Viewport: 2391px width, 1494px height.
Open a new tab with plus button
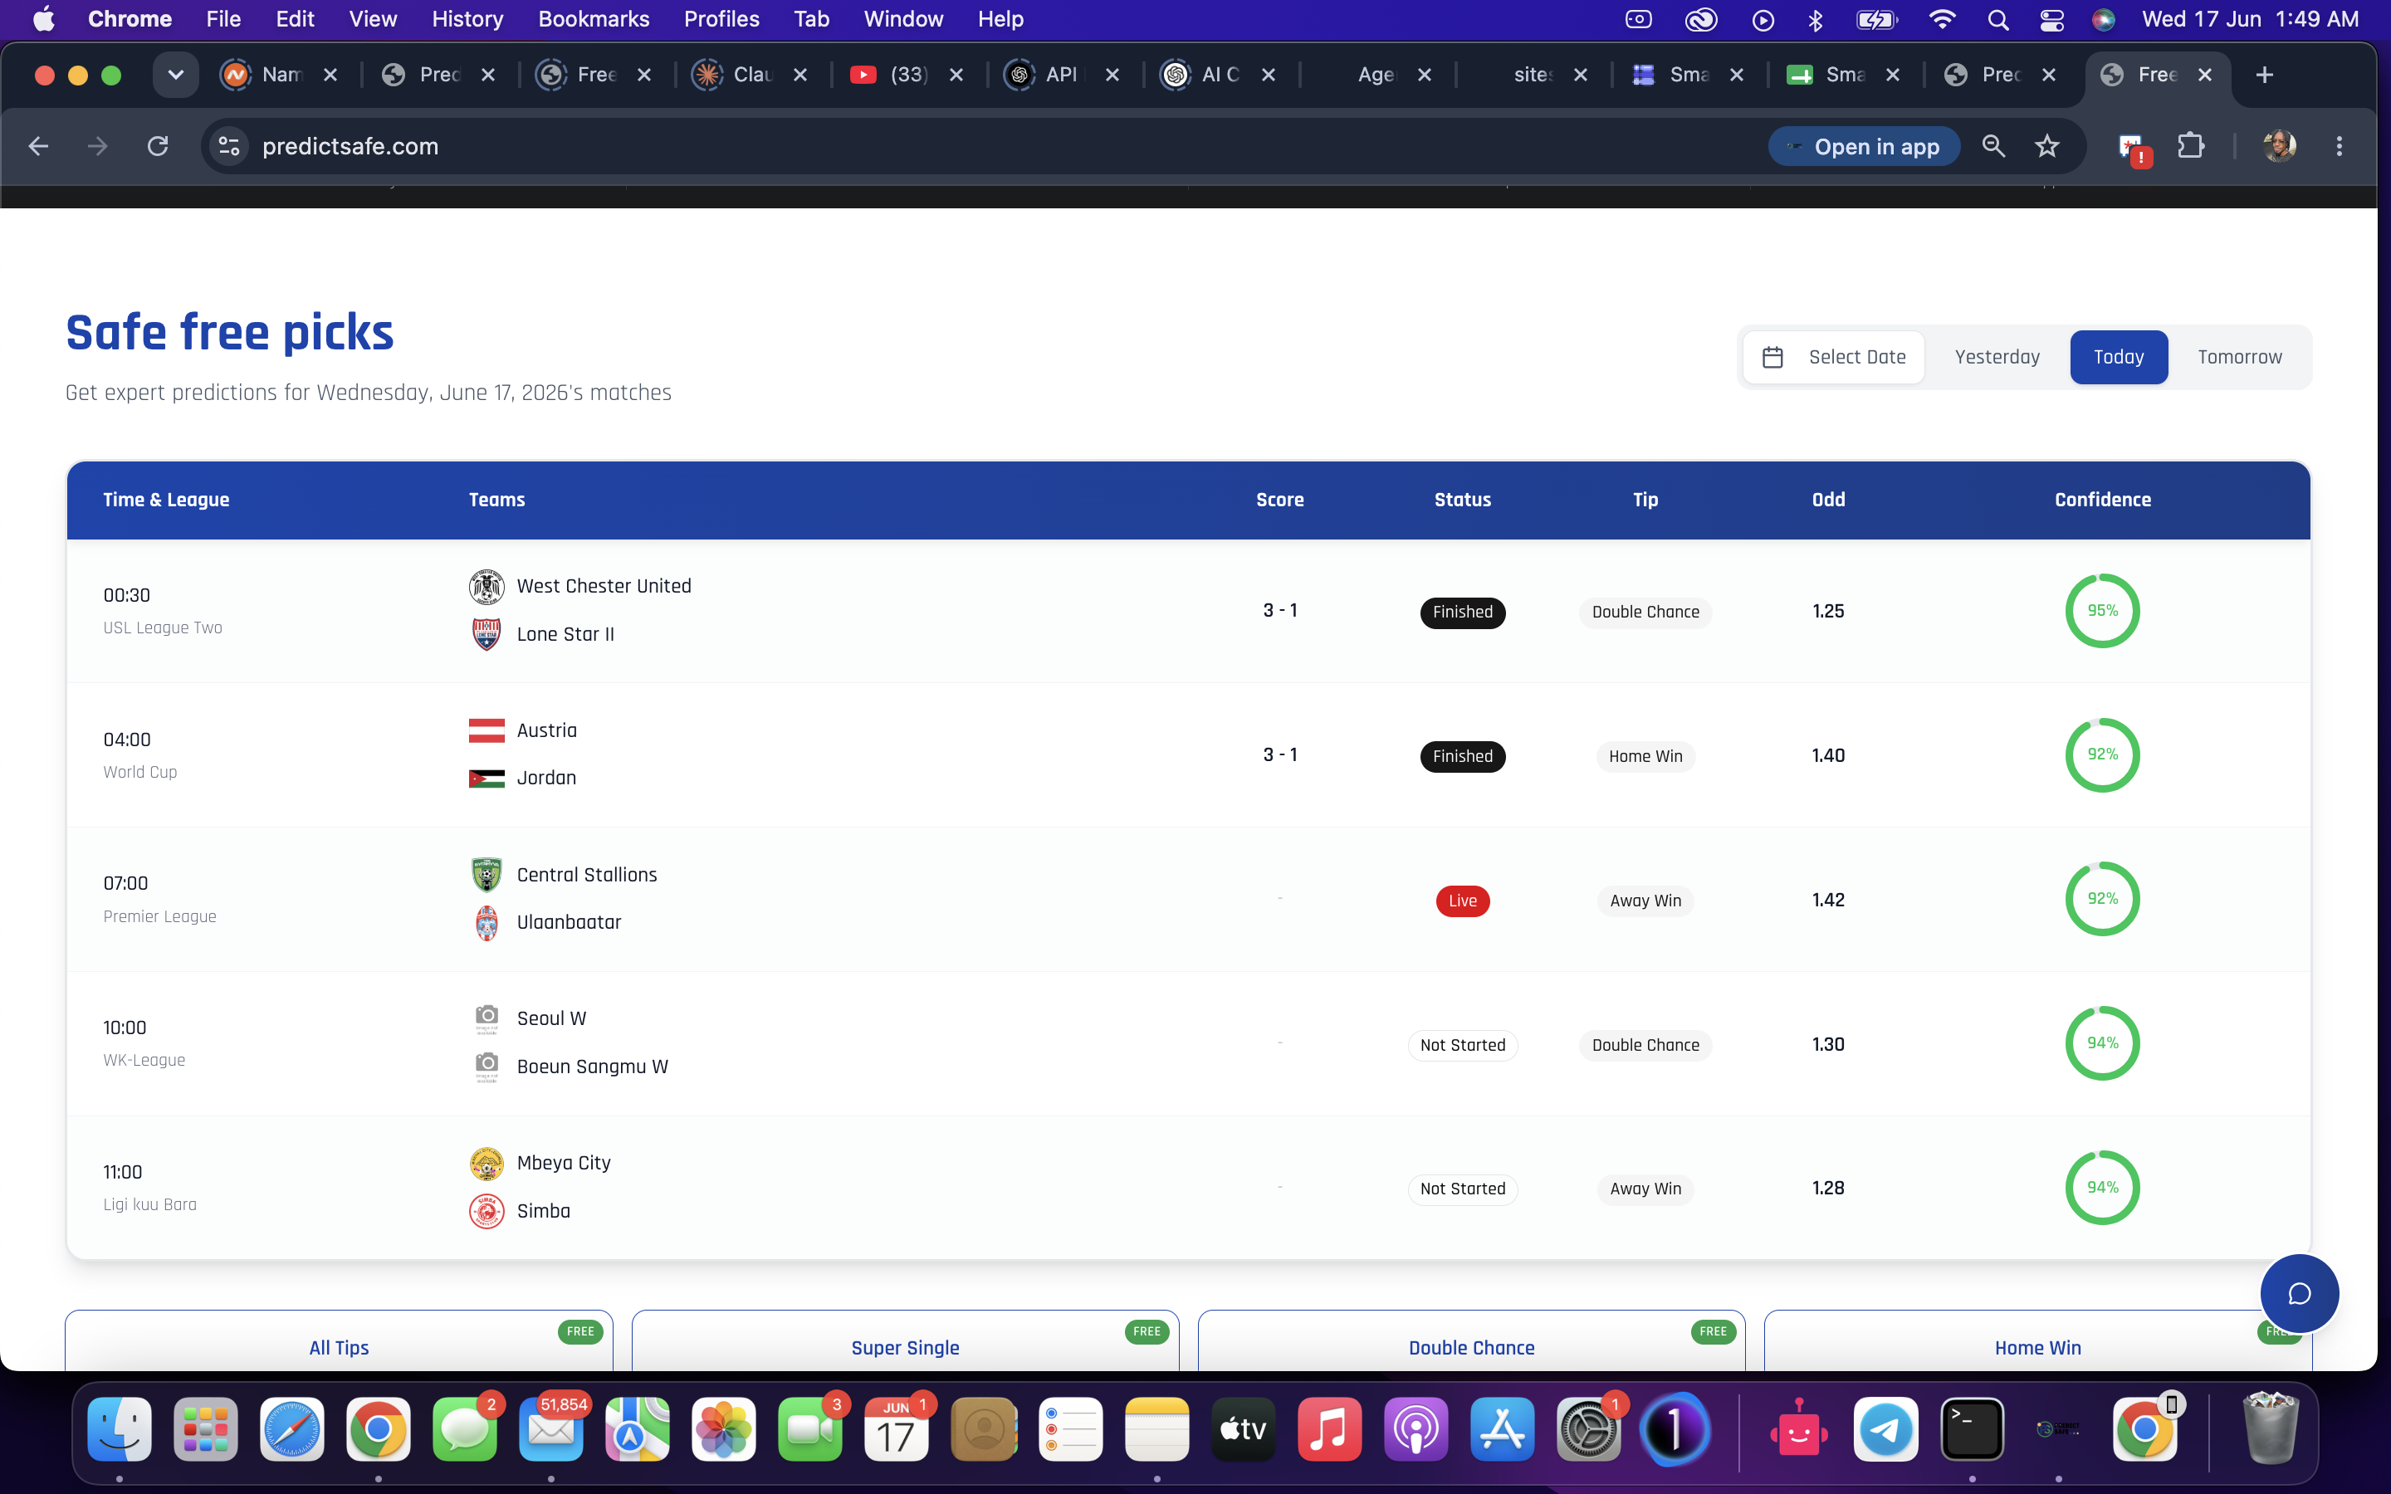coord(2265,75)
